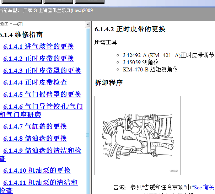Open 6.1.4.2 正时皮带的更换 in sidebar

click(39, 59)
